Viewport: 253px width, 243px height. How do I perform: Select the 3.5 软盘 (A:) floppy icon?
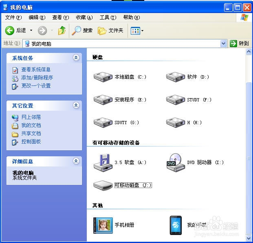[103, 163]
